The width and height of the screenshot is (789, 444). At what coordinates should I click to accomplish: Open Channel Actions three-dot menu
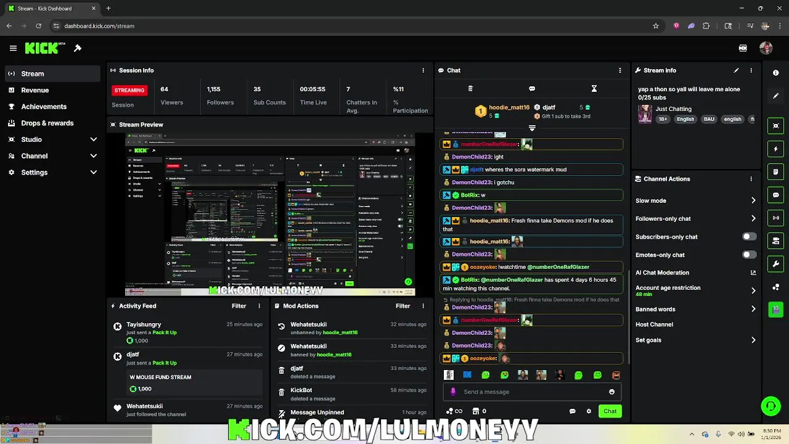click(751, 179)
